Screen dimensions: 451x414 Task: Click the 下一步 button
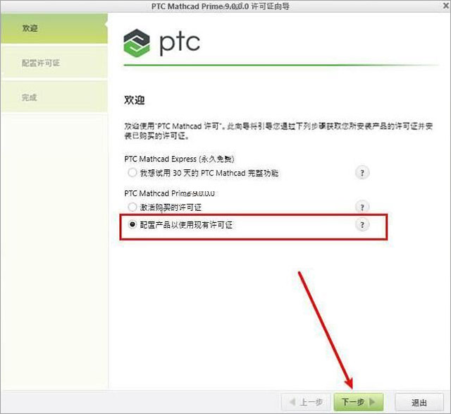click(x=359, y=402)
